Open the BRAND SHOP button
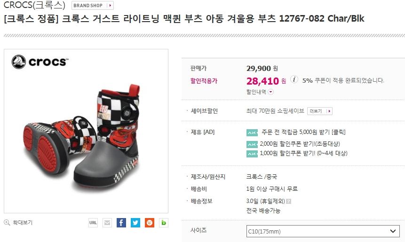The width and height of the screenshot is (405, 242). tap(93, 6)
